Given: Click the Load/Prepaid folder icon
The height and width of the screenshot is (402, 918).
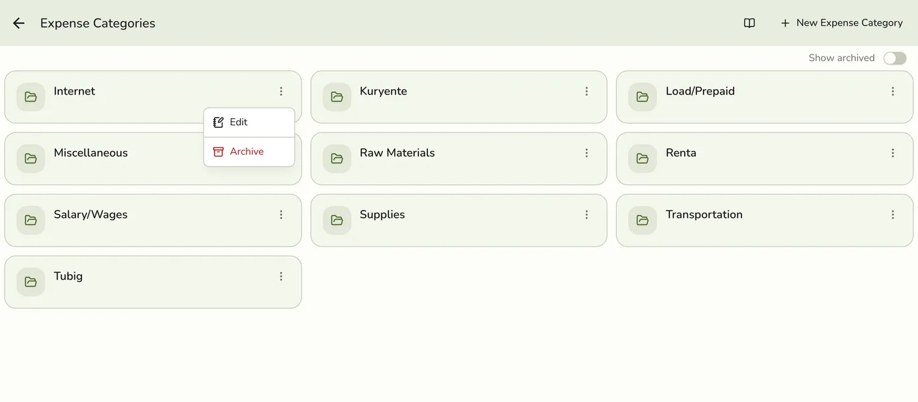Looking at the screenshot, I should coord(643,97).
